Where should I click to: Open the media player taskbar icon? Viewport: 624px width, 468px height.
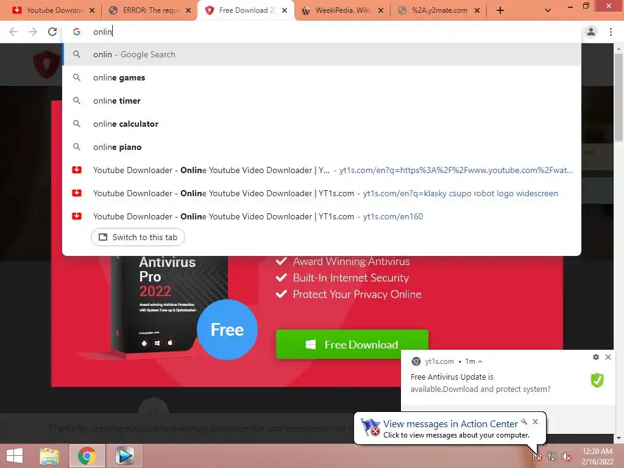[x=124, y=456]
